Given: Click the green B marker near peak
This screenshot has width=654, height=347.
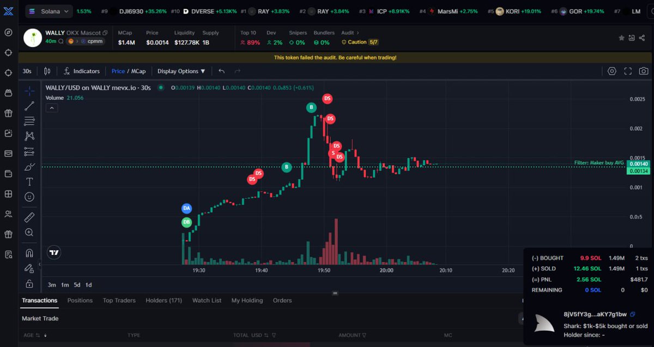Looking at the screenshot, I should tap(311, 107).
